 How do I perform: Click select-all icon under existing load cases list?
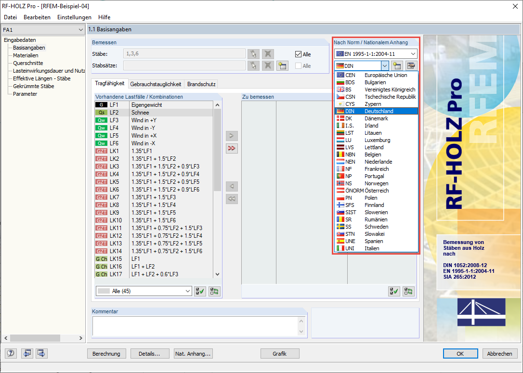(x=200, y=291)
